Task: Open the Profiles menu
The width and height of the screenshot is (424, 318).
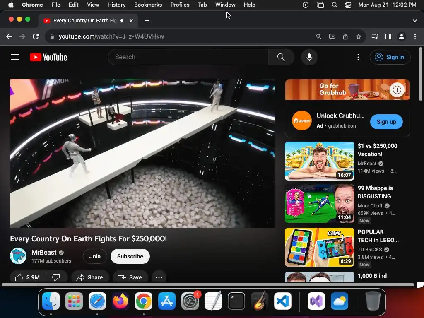Action: (x=180, y=5)
